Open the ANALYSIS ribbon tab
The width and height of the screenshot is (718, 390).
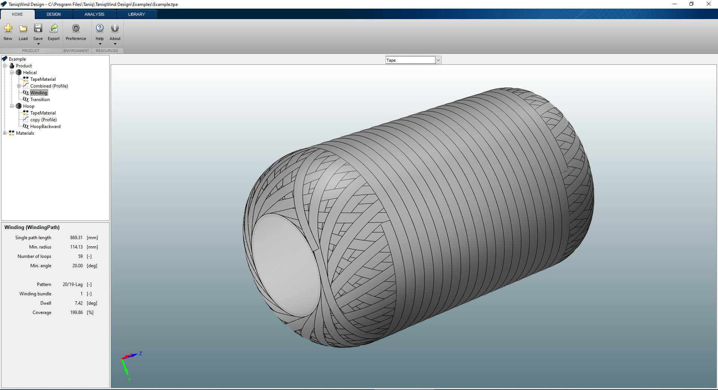[94, 14]
